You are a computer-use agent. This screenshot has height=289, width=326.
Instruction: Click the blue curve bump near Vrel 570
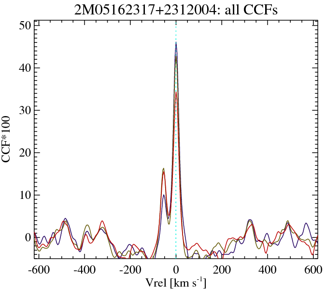(306, 223)
